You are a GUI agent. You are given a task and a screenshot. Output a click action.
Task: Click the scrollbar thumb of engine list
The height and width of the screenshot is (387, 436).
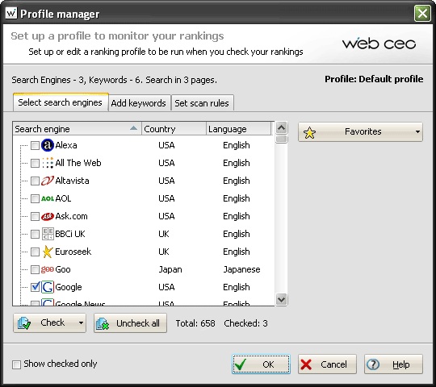click(282, 139)
